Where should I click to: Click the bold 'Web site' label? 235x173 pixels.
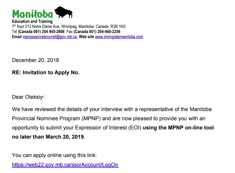[86, 37]
